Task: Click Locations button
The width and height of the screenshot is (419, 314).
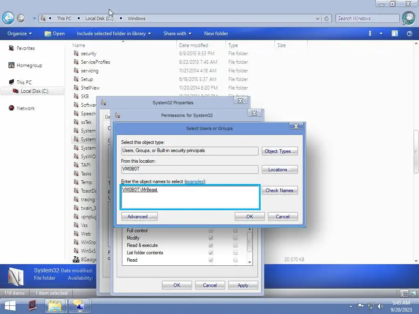Action: (279, 170)
